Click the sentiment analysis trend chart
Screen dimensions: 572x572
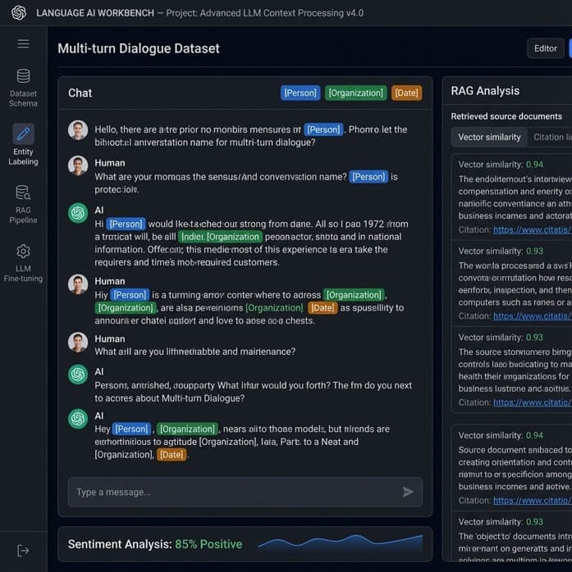(340, 543)
